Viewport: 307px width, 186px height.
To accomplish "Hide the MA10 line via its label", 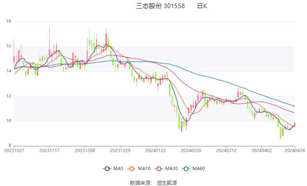I will pos(144,168).
